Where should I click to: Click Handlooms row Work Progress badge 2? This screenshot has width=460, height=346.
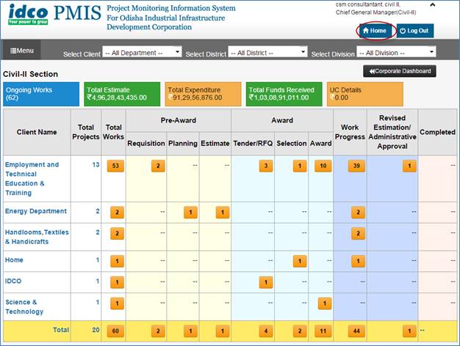pyautogui.click(x=358, y=234)
